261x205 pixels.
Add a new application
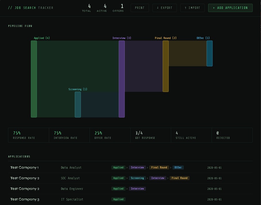(230, 8)
